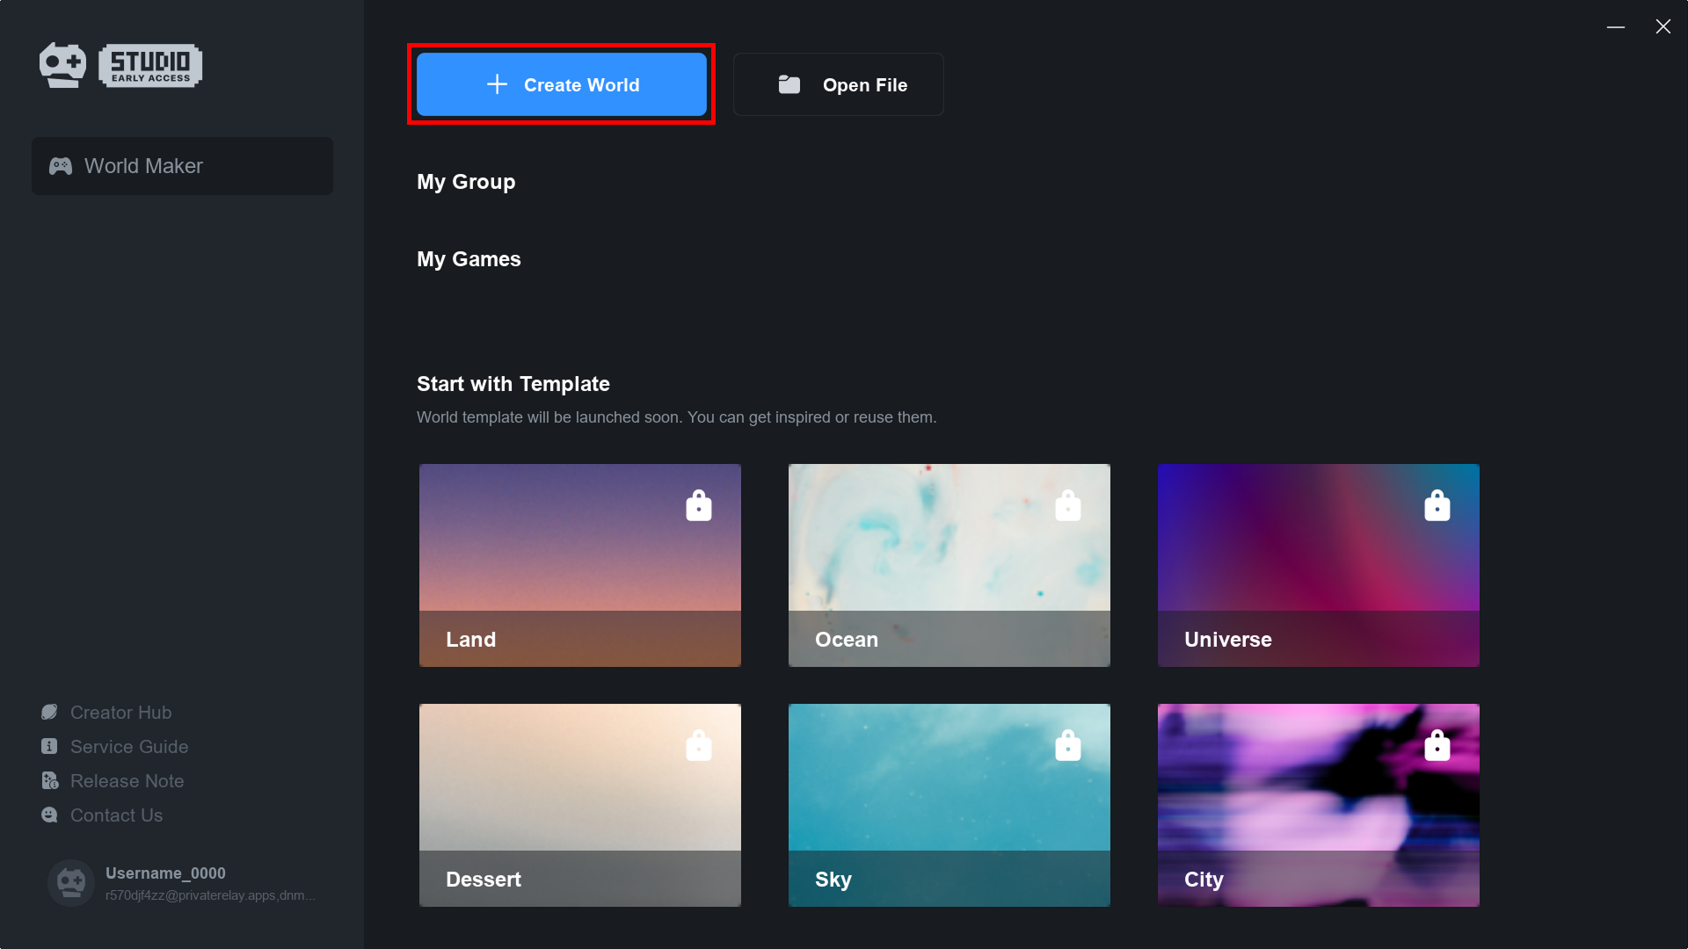Open the Creator Hub link
This screenshot has height=949, width=1688.
[x=121, y=713]
